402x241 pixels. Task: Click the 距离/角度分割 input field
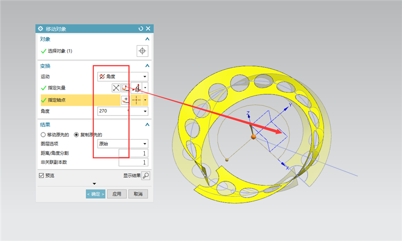click(133, 153)
